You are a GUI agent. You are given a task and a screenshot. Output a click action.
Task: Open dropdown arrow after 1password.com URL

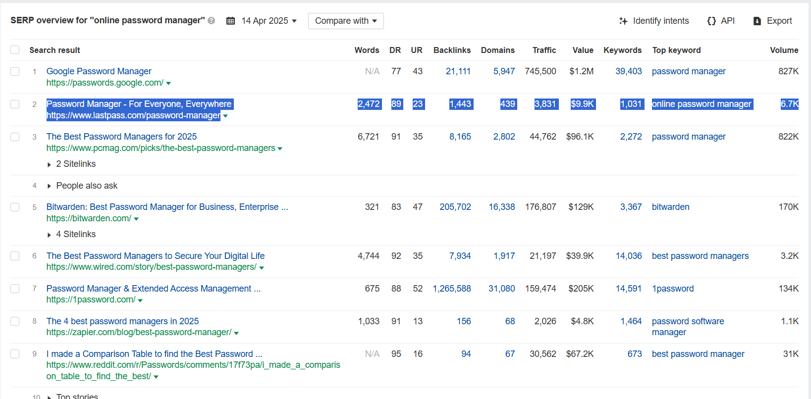pos(140,300)
